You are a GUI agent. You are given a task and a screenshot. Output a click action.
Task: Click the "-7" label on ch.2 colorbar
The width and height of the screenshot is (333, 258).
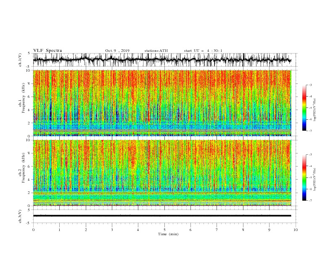coord(310,201)
